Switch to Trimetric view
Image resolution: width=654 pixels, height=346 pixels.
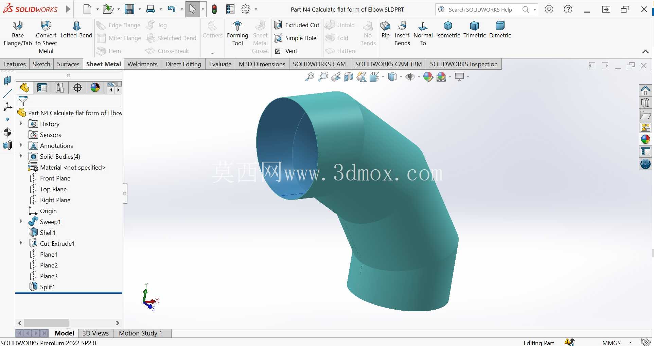[475, 30]
